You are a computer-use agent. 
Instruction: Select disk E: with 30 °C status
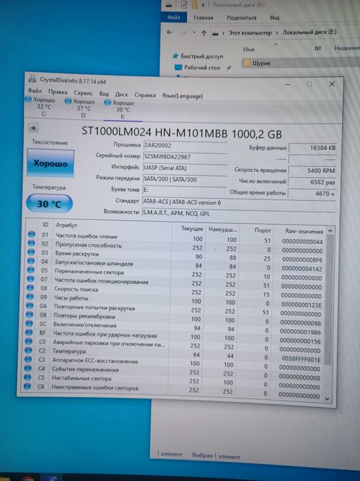pyautogui.click(x=120, y=109)
